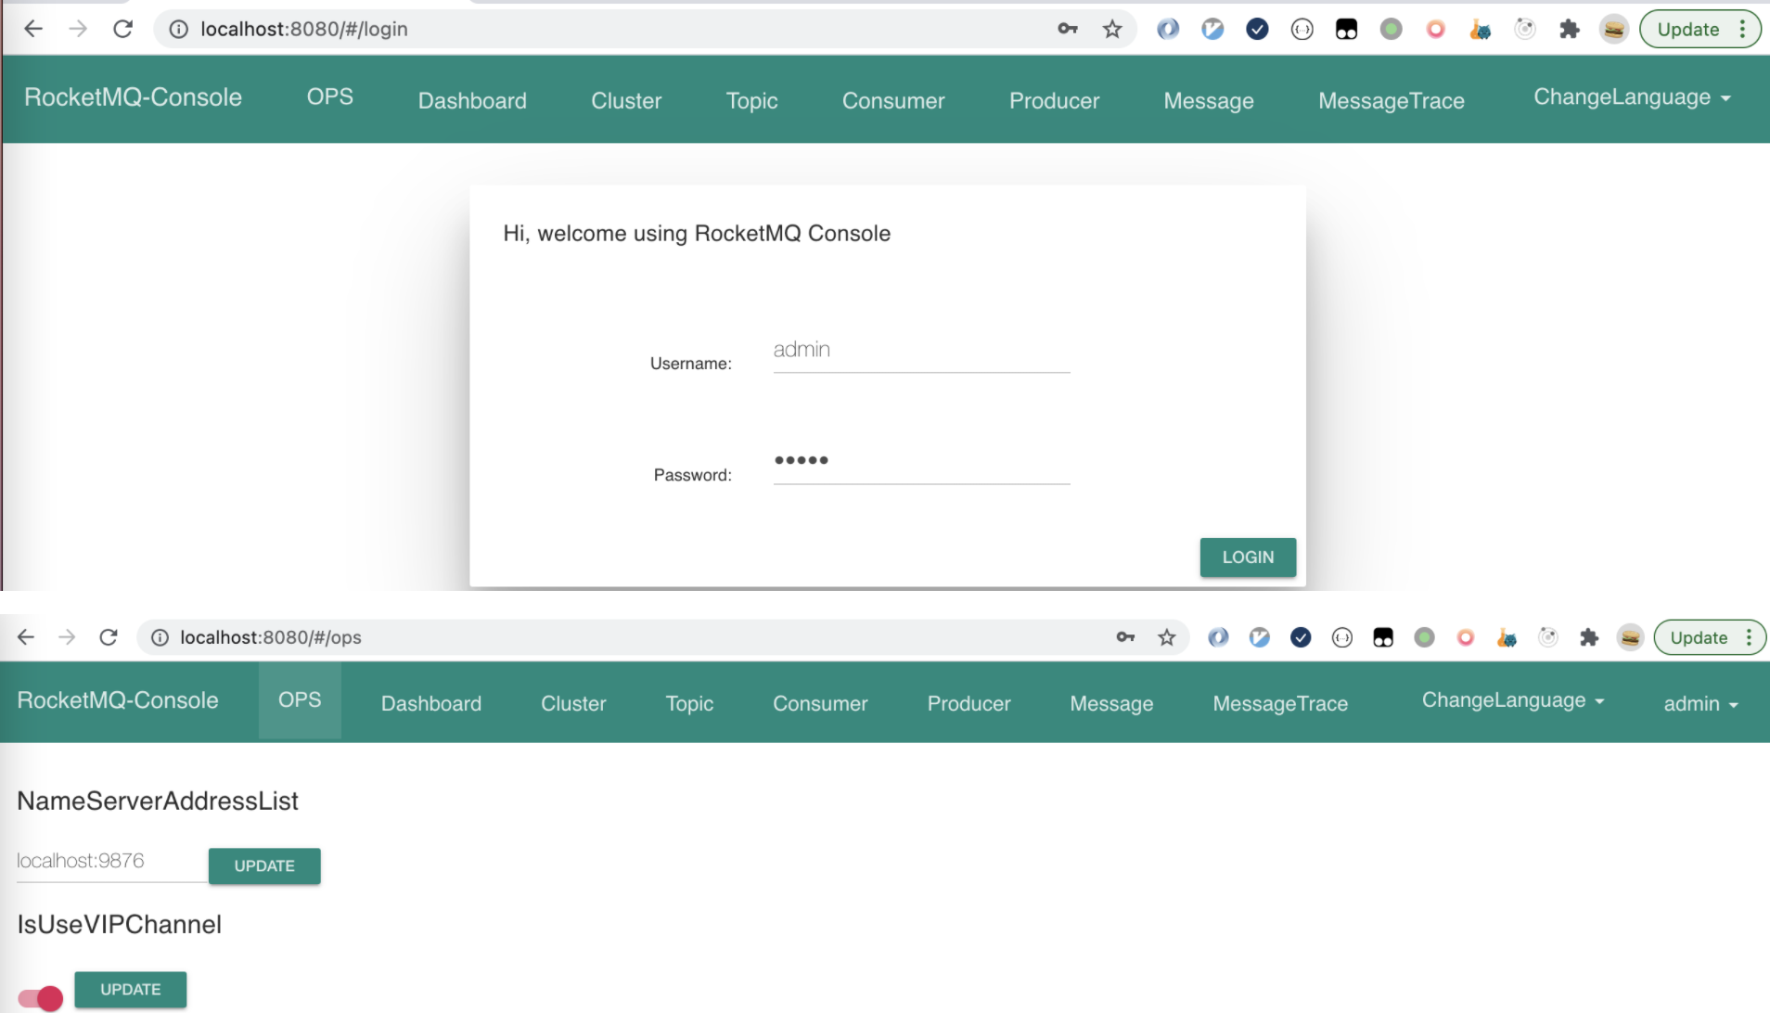Bookmark the login page with the star

click(1112, 30)
